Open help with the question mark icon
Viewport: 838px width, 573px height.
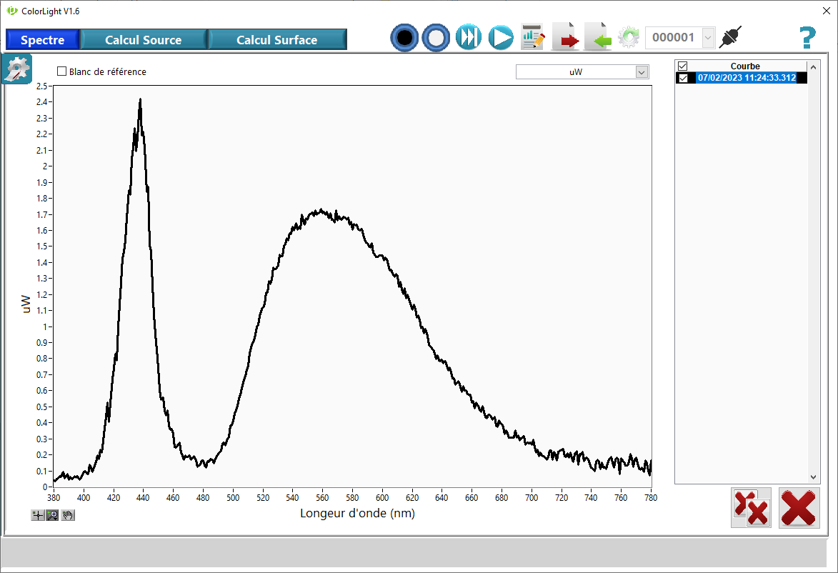(807, 37)
